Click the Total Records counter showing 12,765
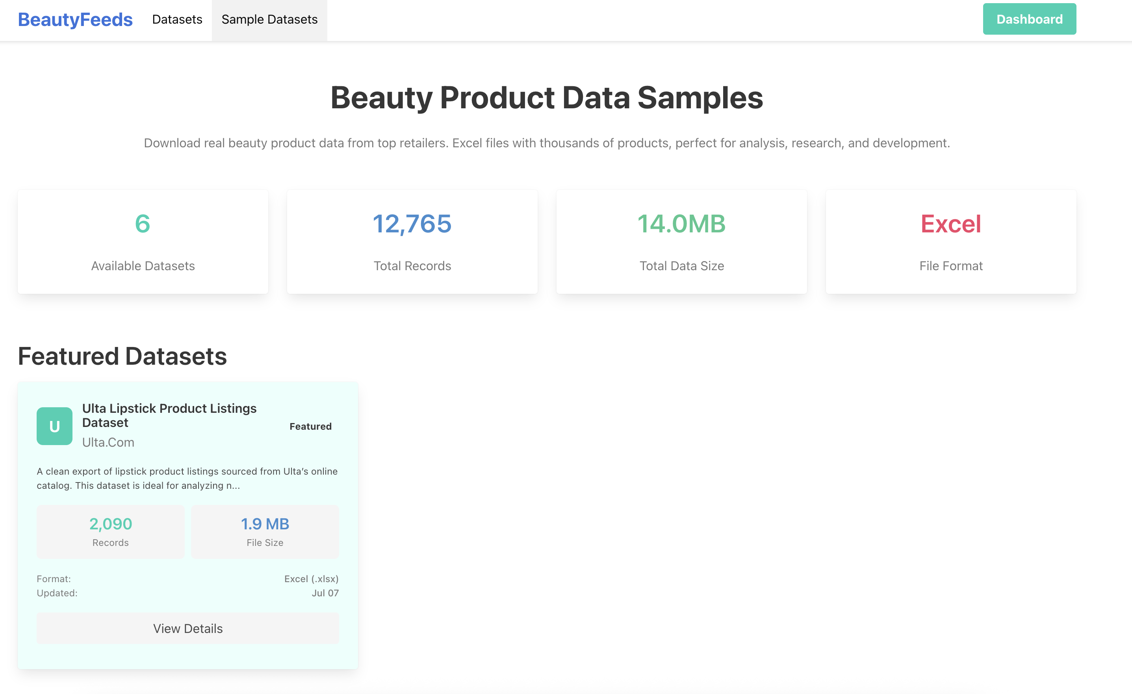The height and width of the screenshot is (694, 1132). 412,224
